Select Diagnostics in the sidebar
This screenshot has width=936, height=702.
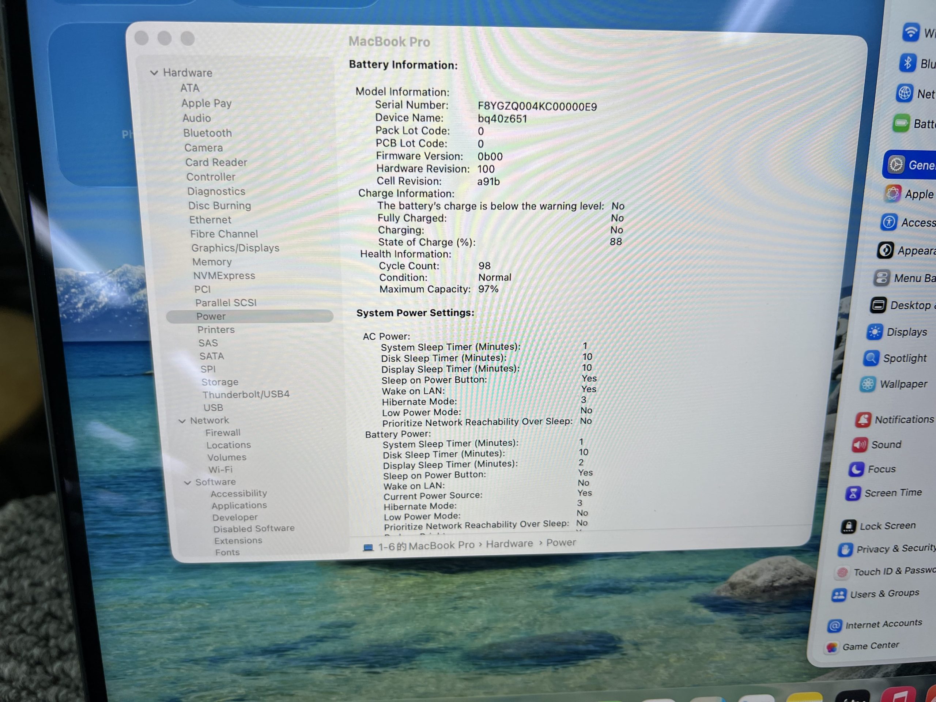click(216, 191)
